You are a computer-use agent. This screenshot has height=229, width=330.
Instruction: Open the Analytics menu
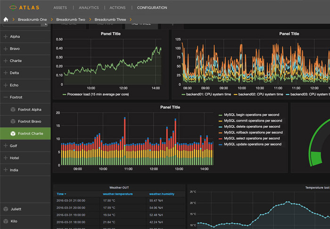89,8
